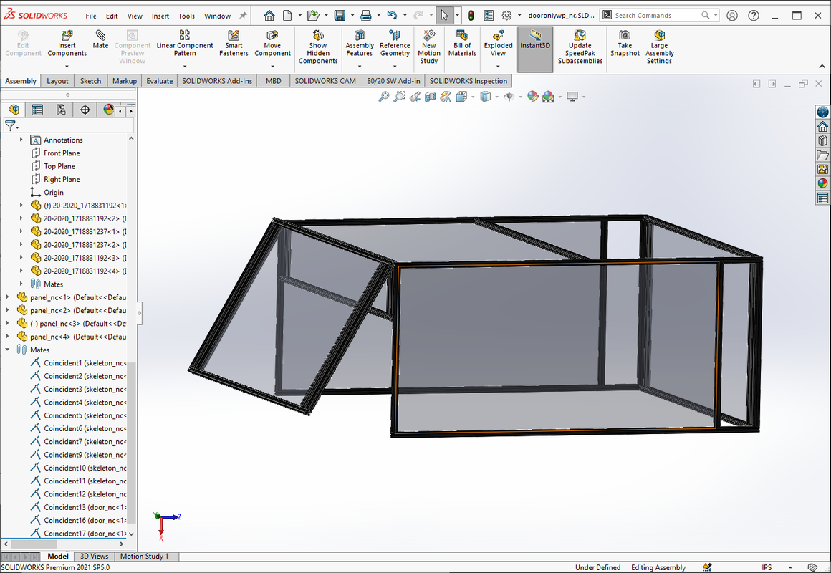Open the Options gear icon
Image resolution: width=831 pixels, height=573 pixels.
pyautogui.click(x=506, y=15)
